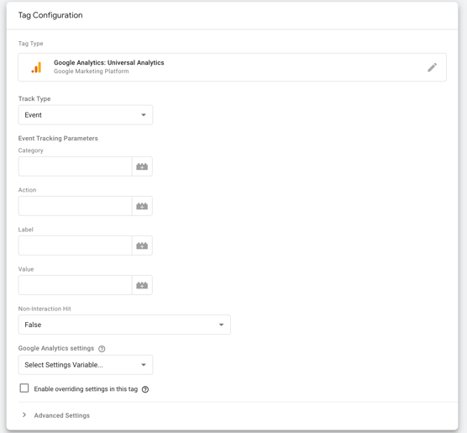Click help icon beside Enable overriding settings

[x=145, y=389]
